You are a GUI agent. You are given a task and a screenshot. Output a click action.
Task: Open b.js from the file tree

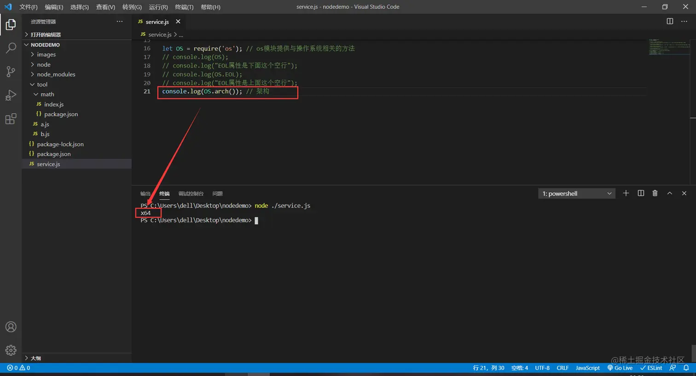pos(77,134)
